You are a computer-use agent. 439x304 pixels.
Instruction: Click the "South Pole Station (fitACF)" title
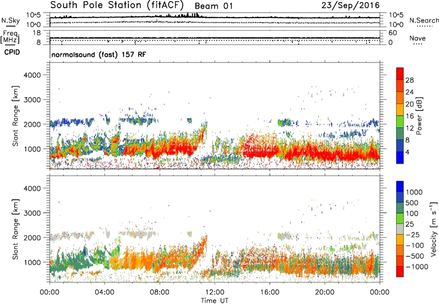[x=117, y=5]
